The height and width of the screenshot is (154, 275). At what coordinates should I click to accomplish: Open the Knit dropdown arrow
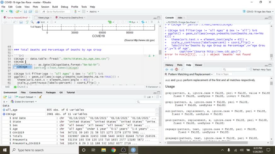(48, 22)
